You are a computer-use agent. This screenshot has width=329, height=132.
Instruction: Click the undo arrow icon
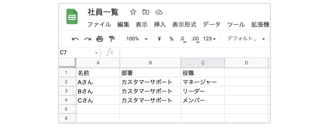coord(75,39)
